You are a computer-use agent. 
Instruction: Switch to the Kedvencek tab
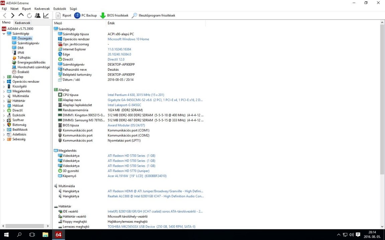[x=23, y=23]
